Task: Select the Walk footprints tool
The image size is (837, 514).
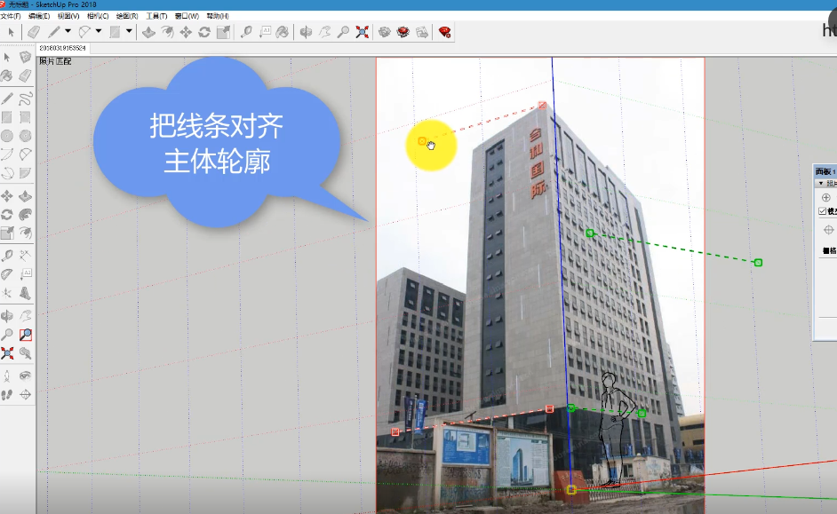Action: click(7, 394)
